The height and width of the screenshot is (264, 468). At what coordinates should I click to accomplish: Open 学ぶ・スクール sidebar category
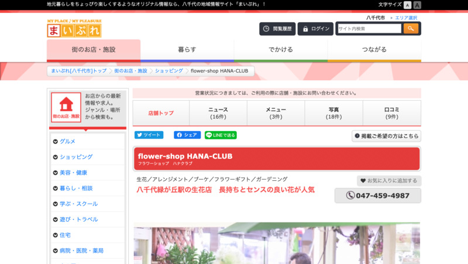click(x=79, y=204)
